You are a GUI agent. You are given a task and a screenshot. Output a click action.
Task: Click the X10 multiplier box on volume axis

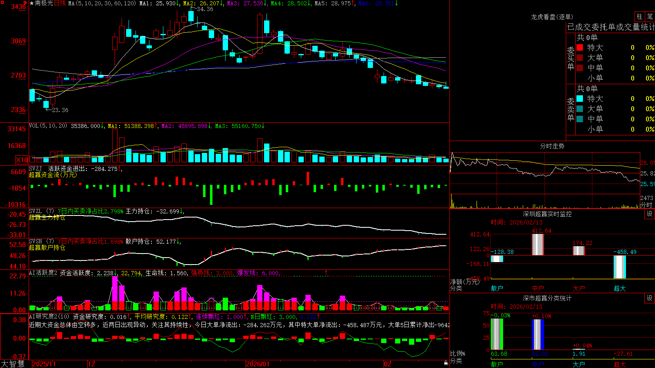tap(22, 160)
